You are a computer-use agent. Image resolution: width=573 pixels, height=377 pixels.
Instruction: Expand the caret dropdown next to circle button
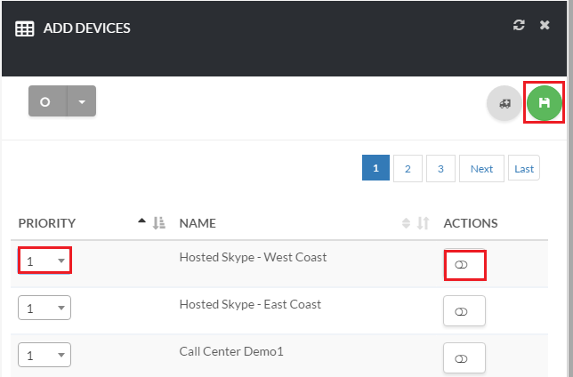click(x=81, y=101)
